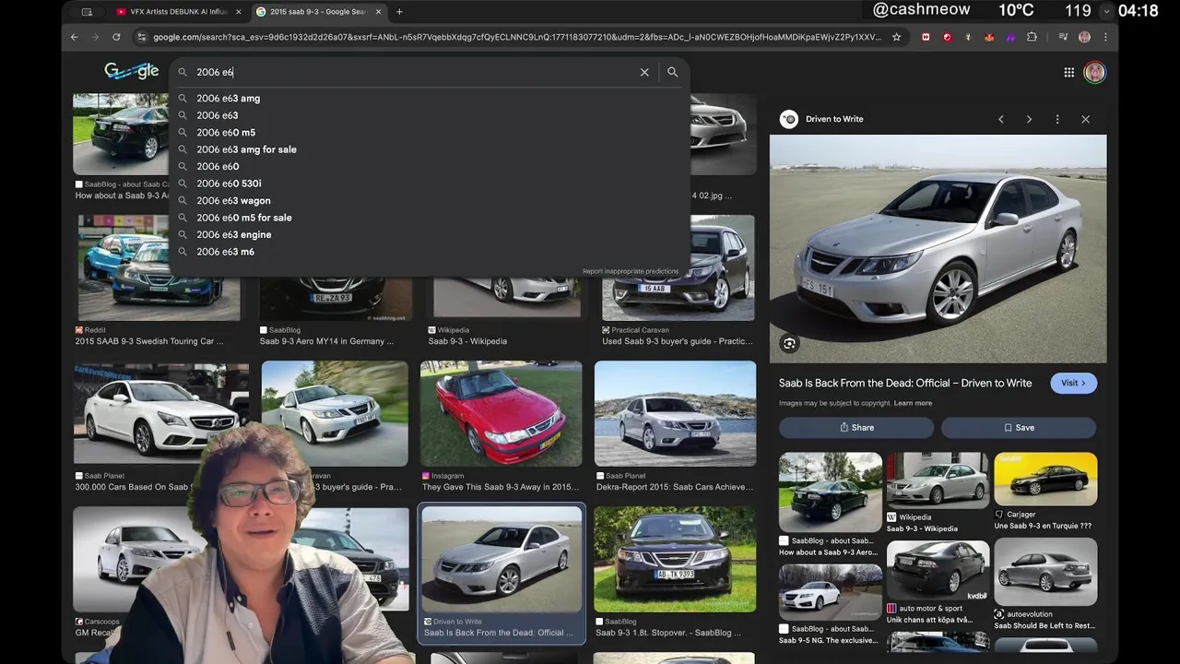1180x664 pixels.
Task: Show next image in preview panel
Action: [1029, 119]
